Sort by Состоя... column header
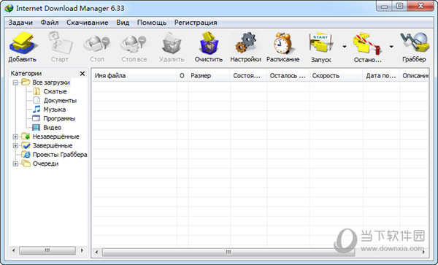 (249, 76)
